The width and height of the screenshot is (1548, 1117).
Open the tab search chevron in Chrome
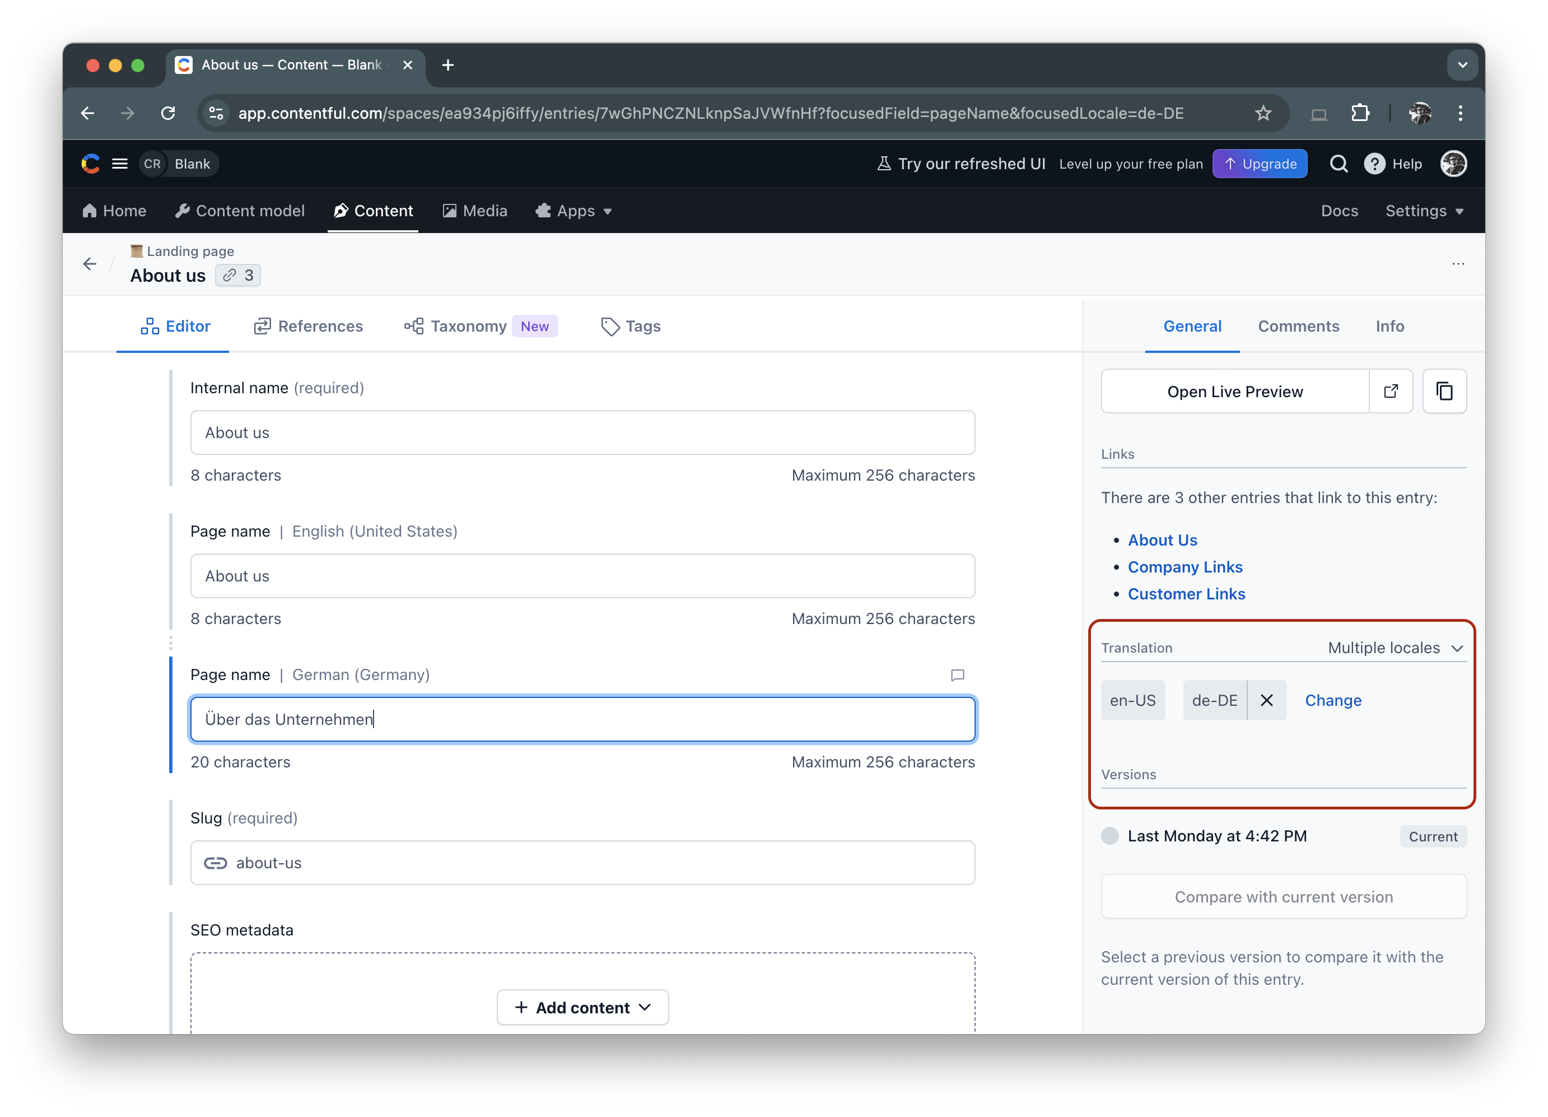(1462, 65)
